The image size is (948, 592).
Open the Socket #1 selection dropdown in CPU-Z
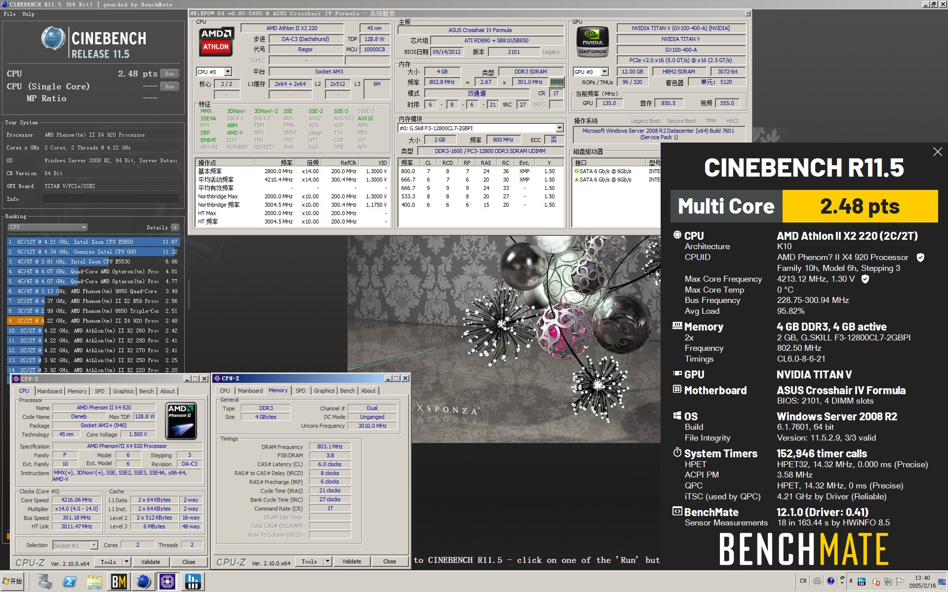click(x=75, y=545)
